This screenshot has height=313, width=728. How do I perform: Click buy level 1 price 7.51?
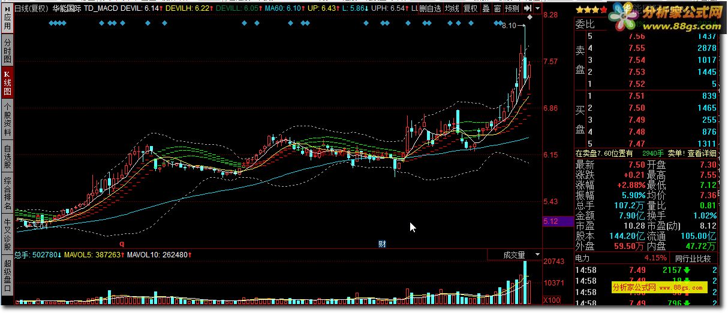(637, 96)
